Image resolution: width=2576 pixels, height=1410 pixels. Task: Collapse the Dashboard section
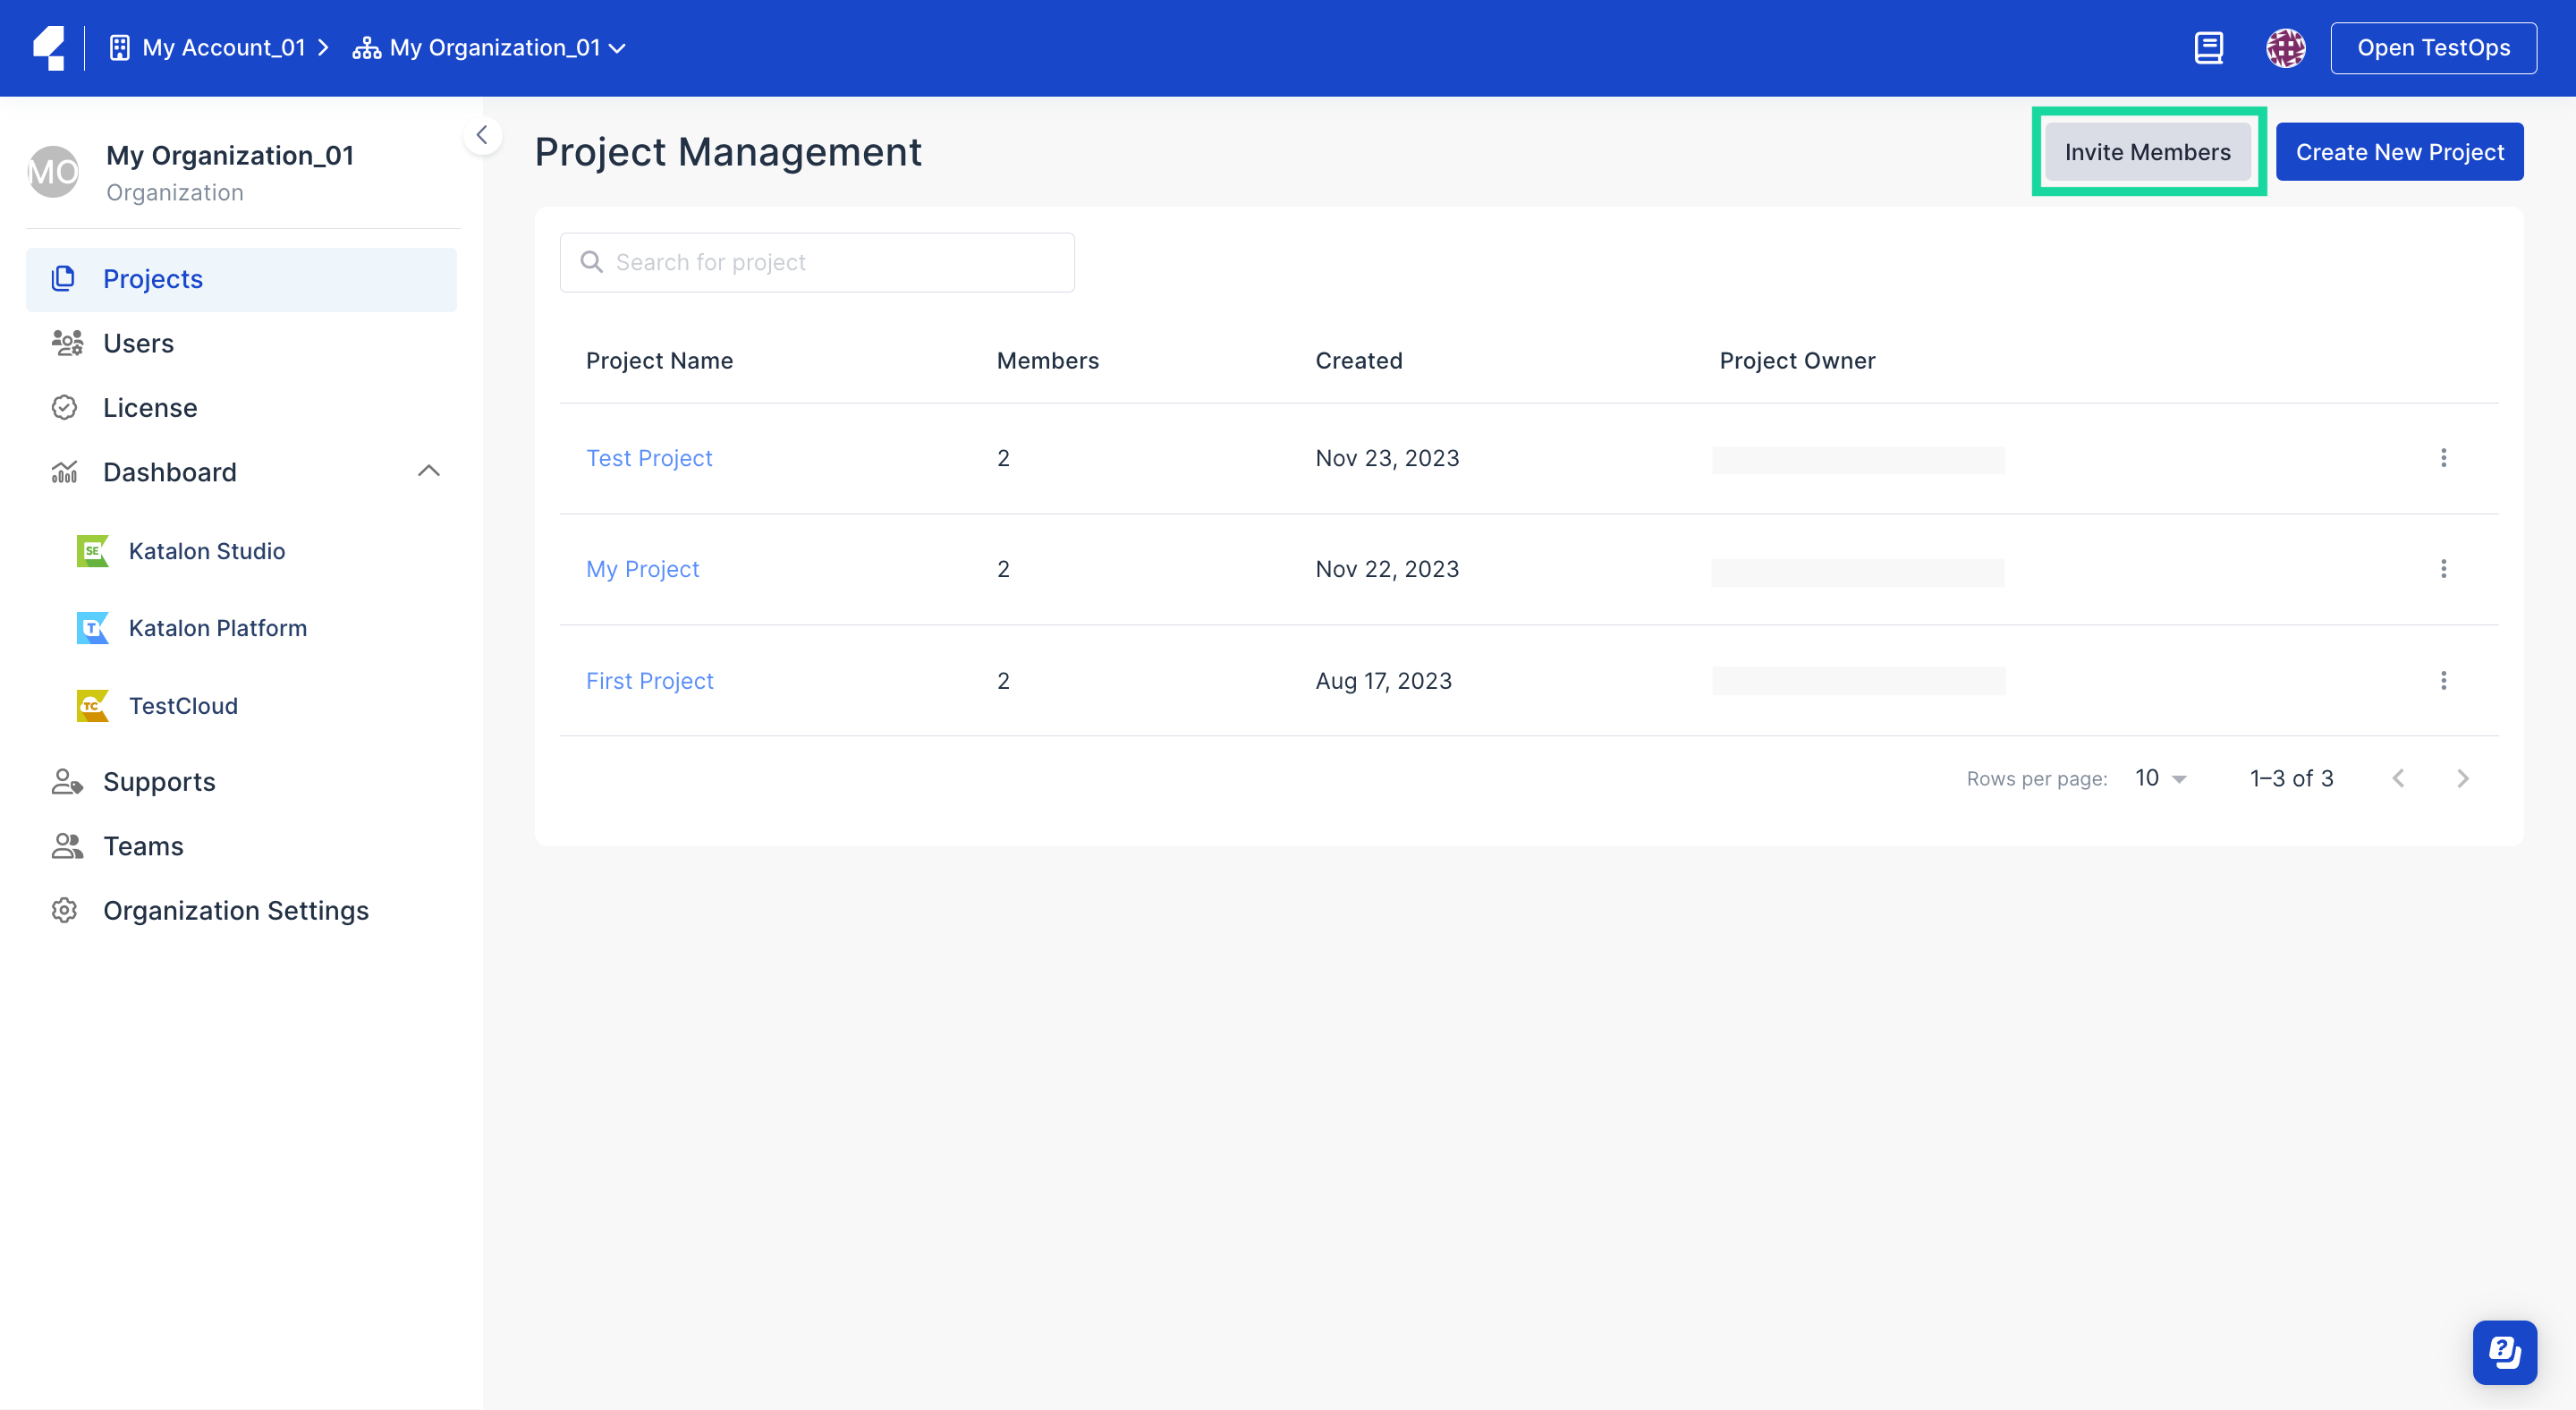pyautogui.click(x=430, y=471)
